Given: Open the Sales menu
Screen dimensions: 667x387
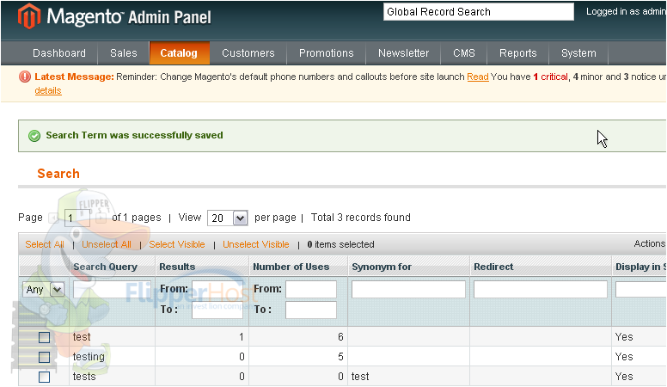Looking at the screenshot, I should [124, 53].
